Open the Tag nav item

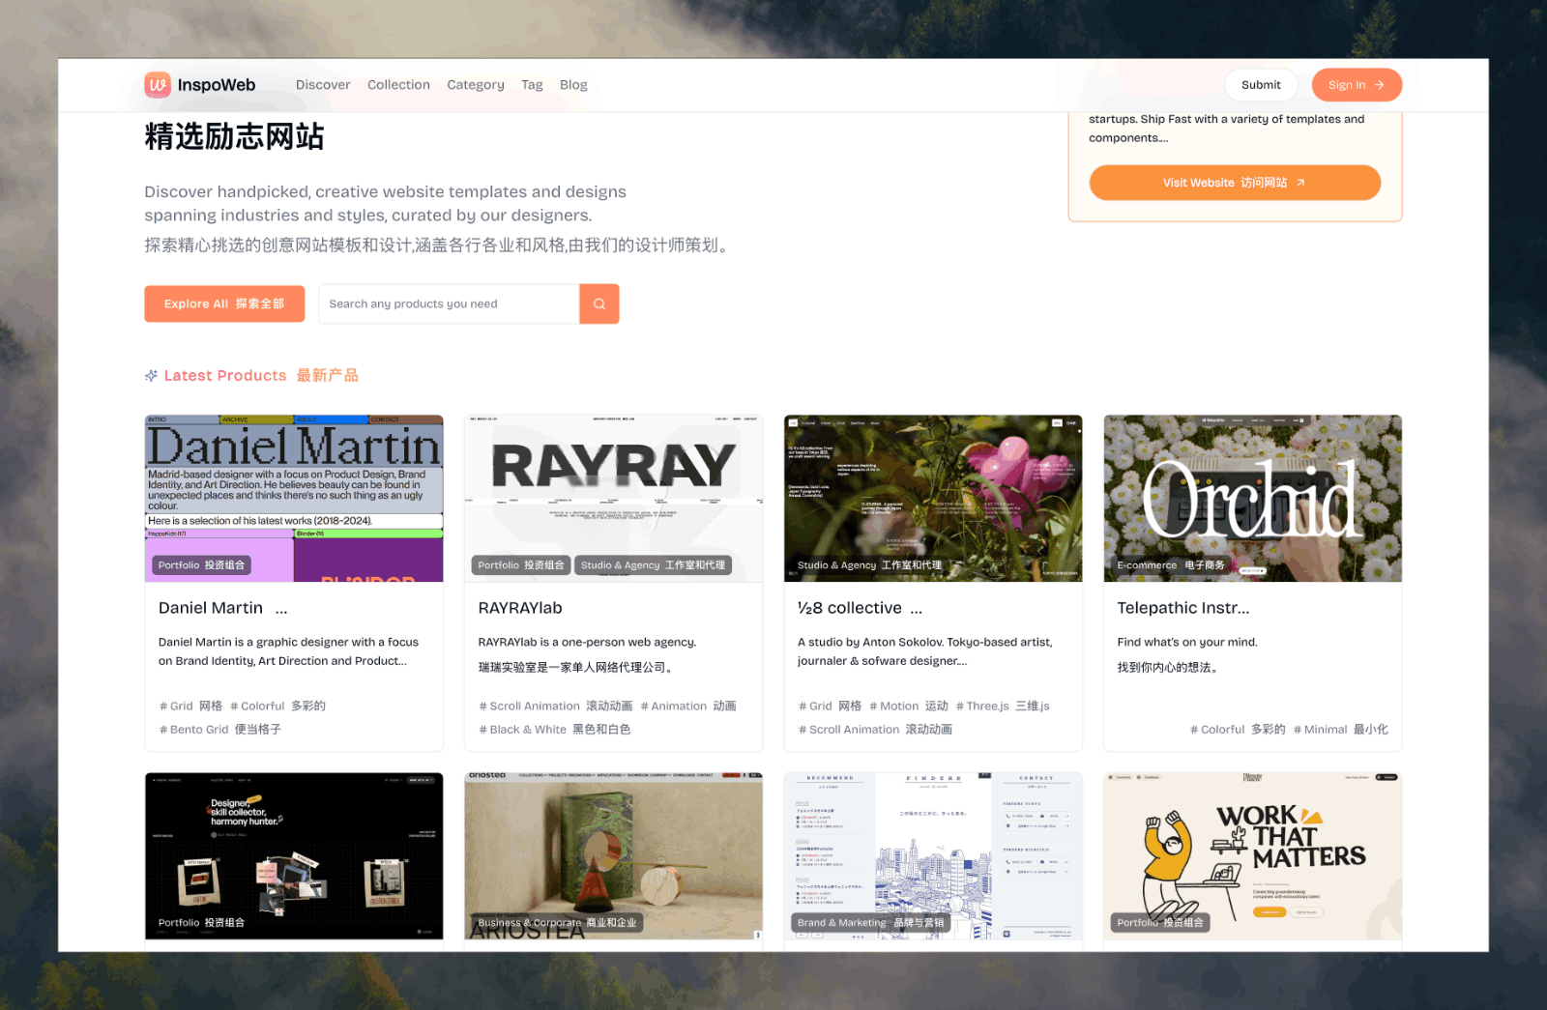[532, 85]
